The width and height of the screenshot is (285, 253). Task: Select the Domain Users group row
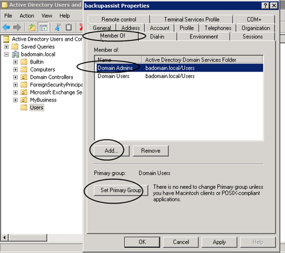tap(179, 76)
